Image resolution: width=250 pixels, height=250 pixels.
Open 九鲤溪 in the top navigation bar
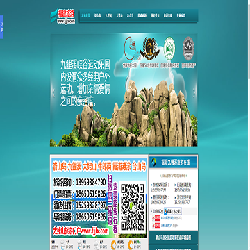click(108, 16)
